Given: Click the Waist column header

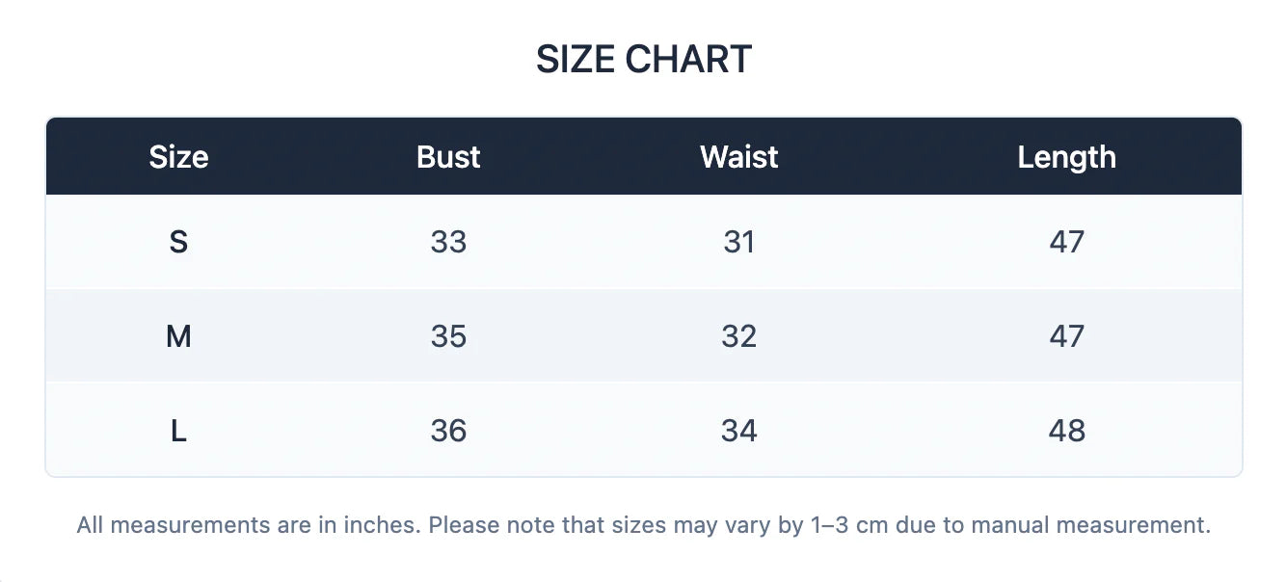Looking at the screenshot, I should [x=738, y=157].
